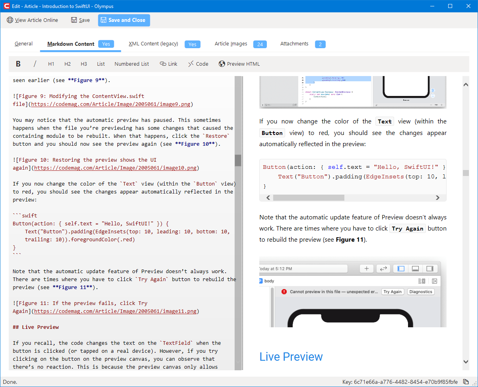478x387 pixels.
Task: Click the 24 badge beside Article Images
Action: [260, 44]
